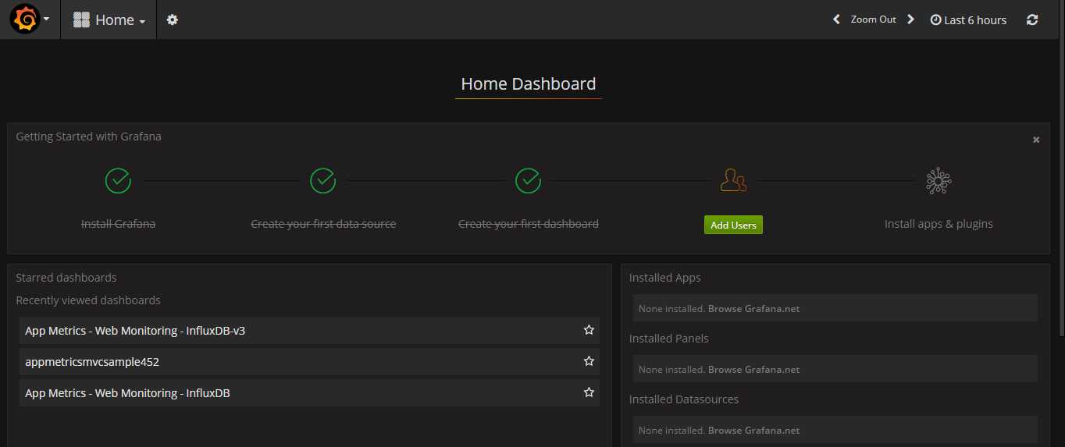Click the Install Grafana checkmark icon

[x=118, y=181]
